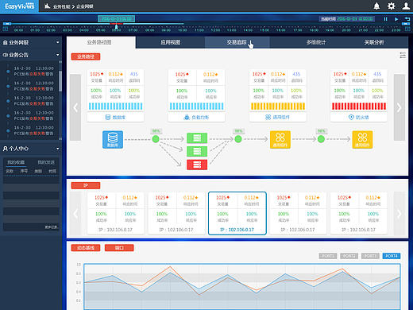Open the notifications bell icon

tap(376, 6)
